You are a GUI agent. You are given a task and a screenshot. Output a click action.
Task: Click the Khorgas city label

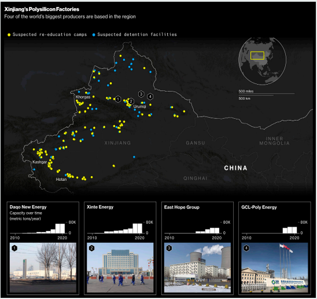click(83, 97)
